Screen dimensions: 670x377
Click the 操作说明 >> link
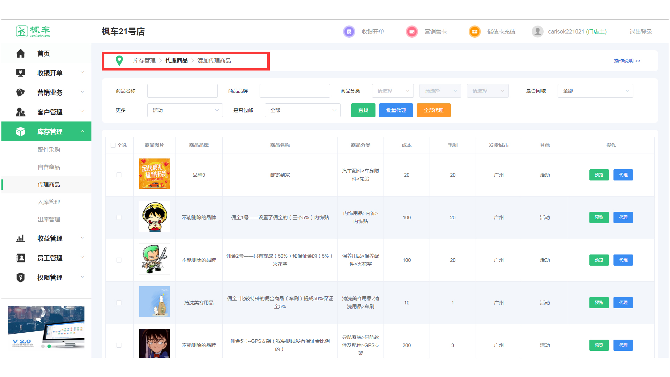(x=627, y=61)
